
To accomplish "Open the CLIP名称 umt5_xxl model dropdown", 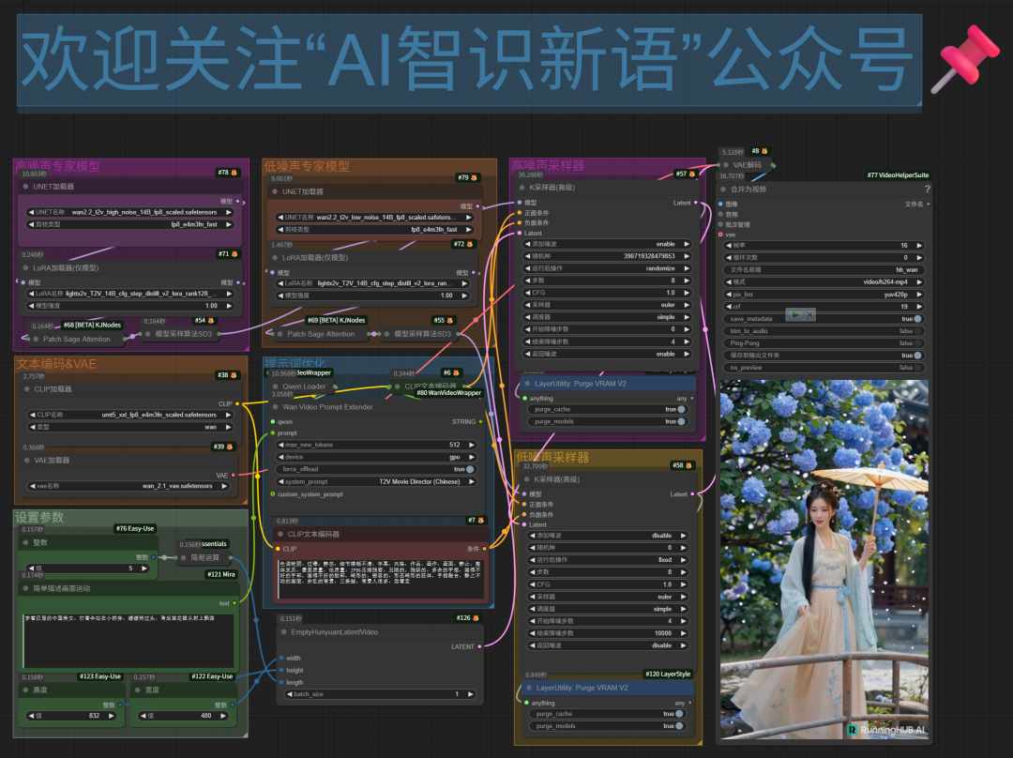I will pyautogui.click(x=129, y=415).
